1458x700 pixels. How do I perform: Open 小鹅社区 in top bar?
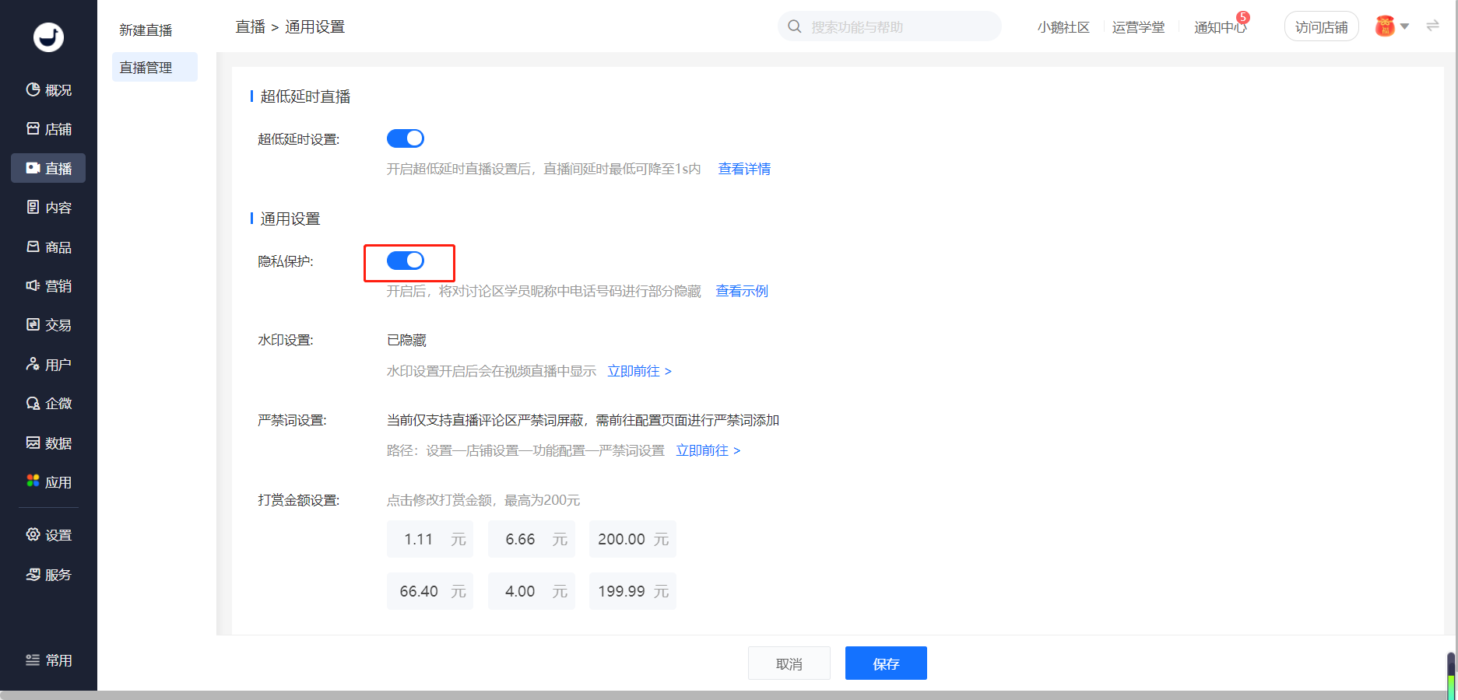click(x=1063, y=27)
